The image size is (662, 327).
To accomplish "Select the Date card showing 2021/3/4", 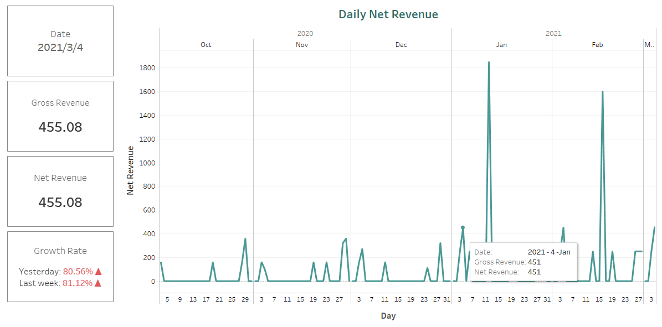I will [60, 40].
